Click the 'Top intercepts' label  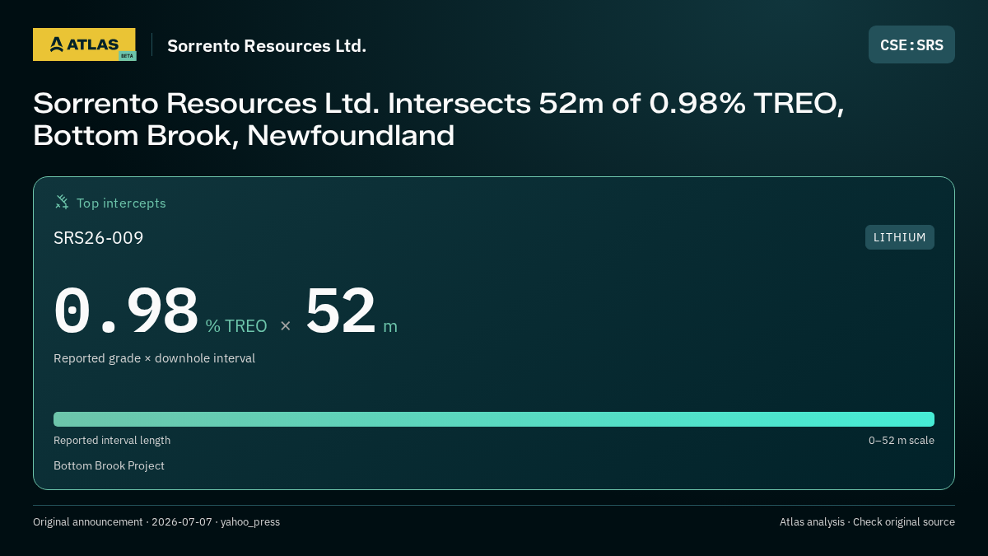pos(121,203)
